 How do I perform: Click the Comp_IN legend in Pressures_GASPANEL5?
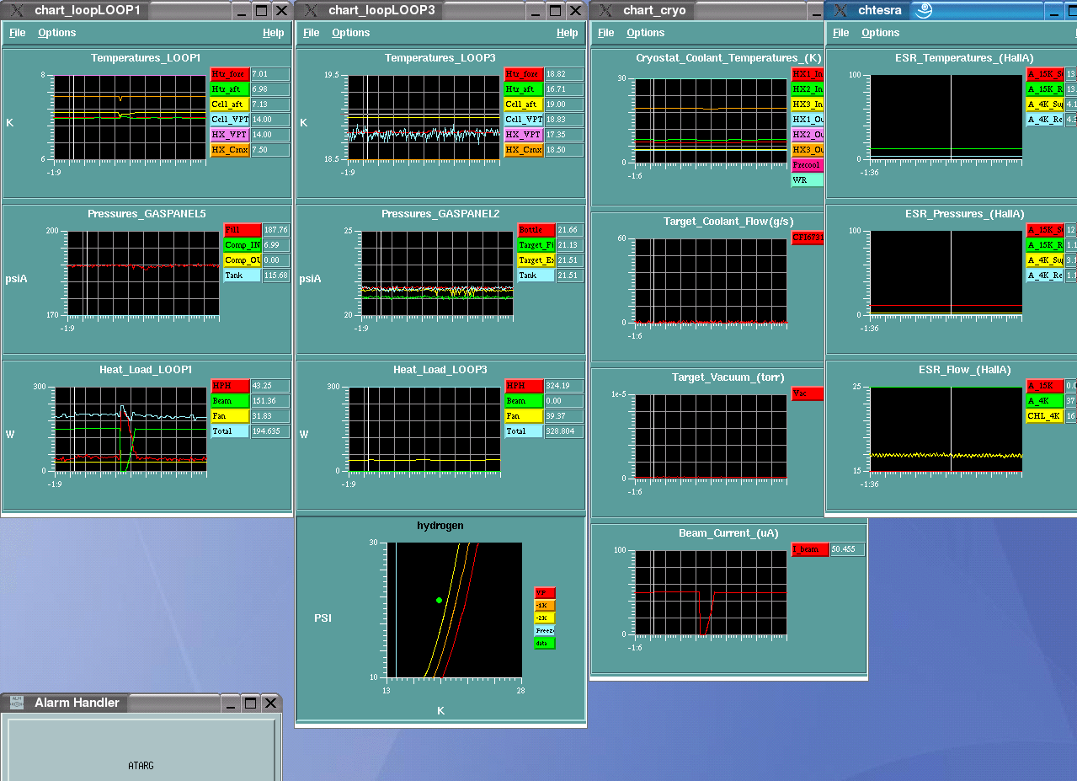243,245
